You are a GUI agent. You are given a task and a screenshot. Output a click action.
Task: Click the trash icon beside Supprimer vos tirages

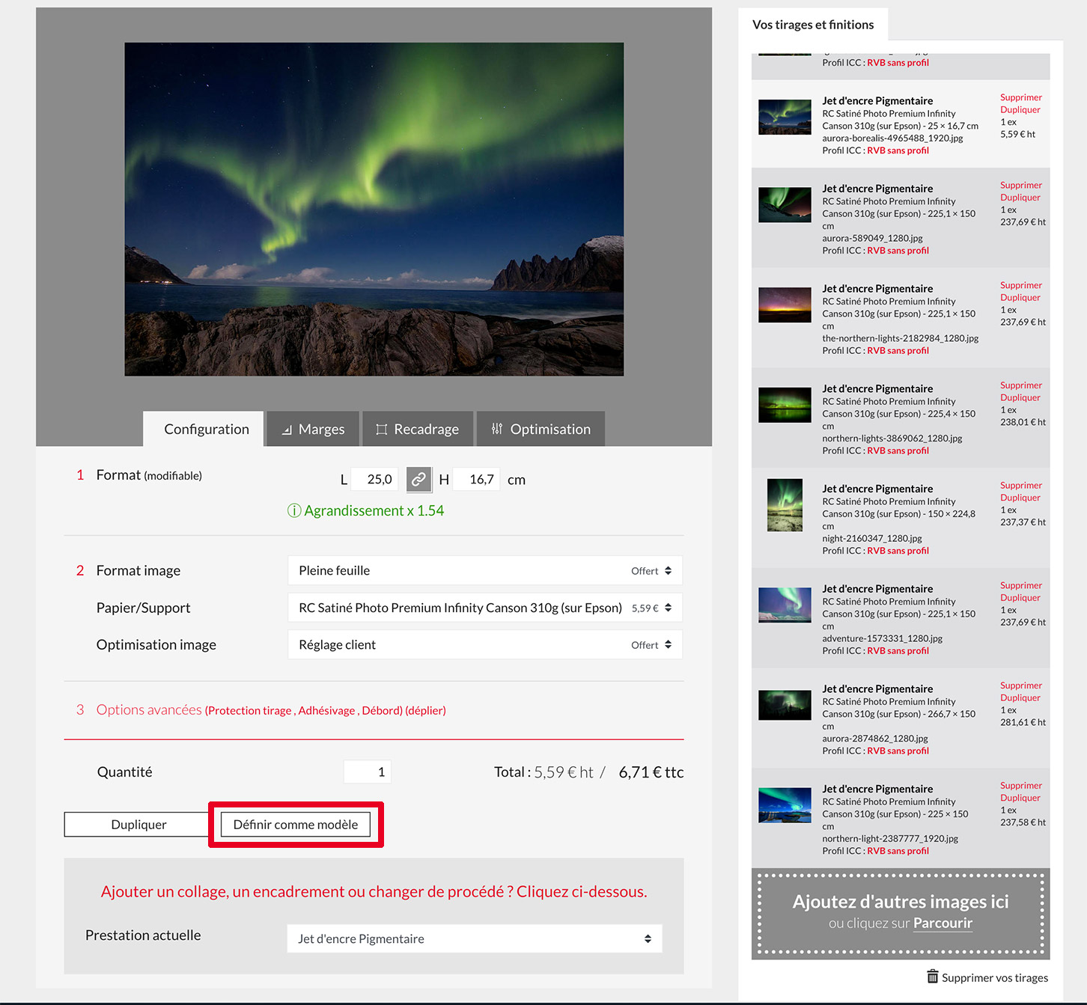pos(932,977)
